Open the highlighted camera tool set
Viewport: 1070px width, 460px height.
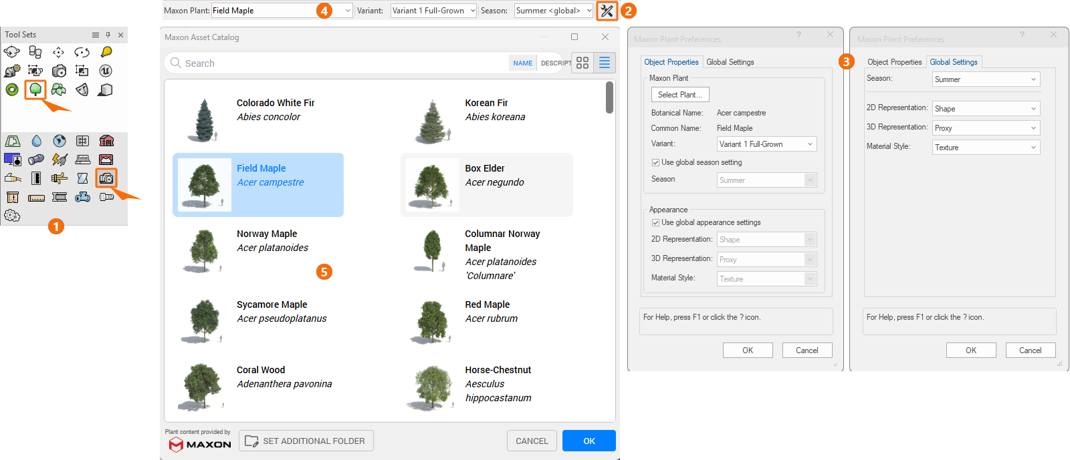coord(106,178)
